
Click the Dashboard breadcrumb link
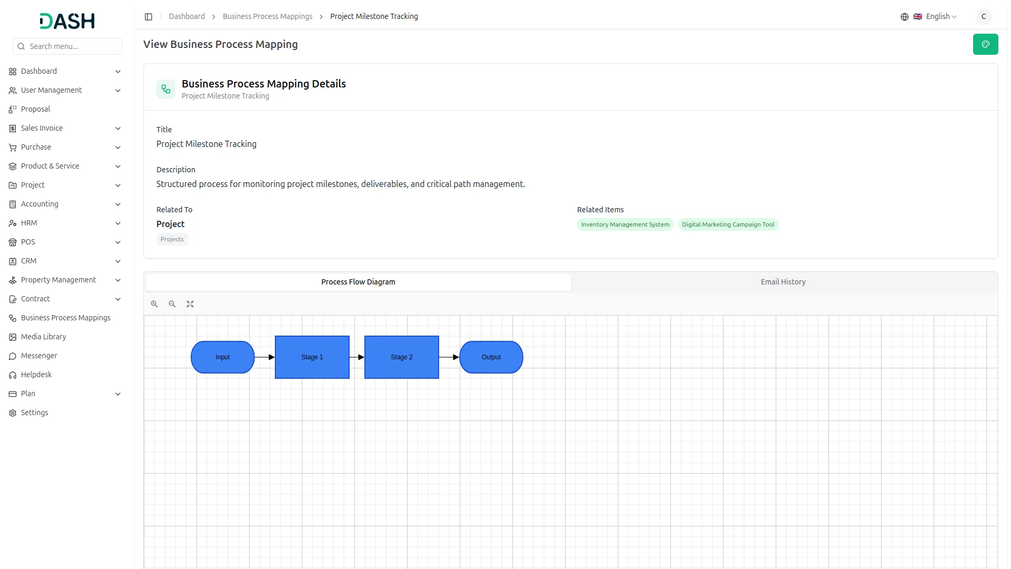(186, 16)
